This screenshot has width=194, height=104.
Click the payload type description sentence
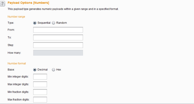63,9
